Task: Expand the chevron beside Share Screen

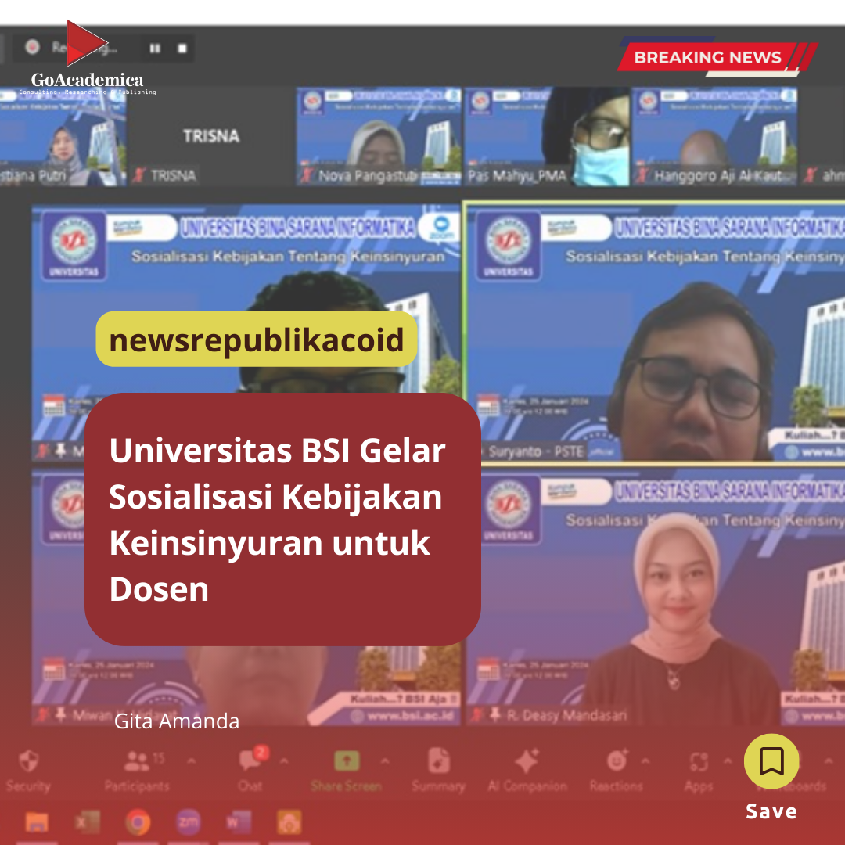Action: tap(385, 761)
